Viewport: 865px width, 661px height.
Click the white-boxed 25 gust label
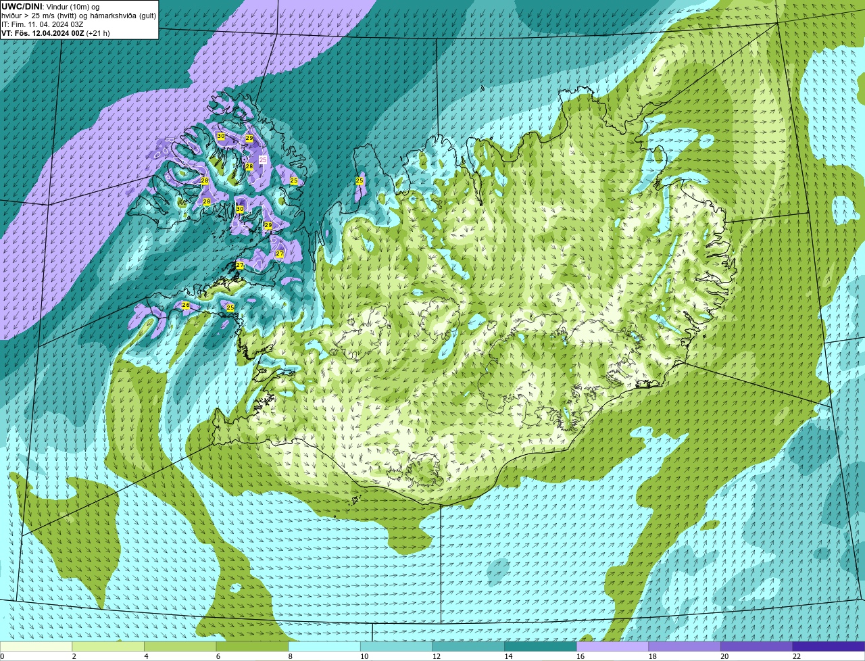coord(263,160)
